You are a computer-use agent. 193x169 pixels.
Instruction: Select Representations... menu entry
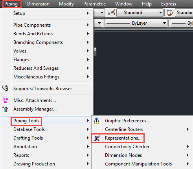click(x=123, y=138)
